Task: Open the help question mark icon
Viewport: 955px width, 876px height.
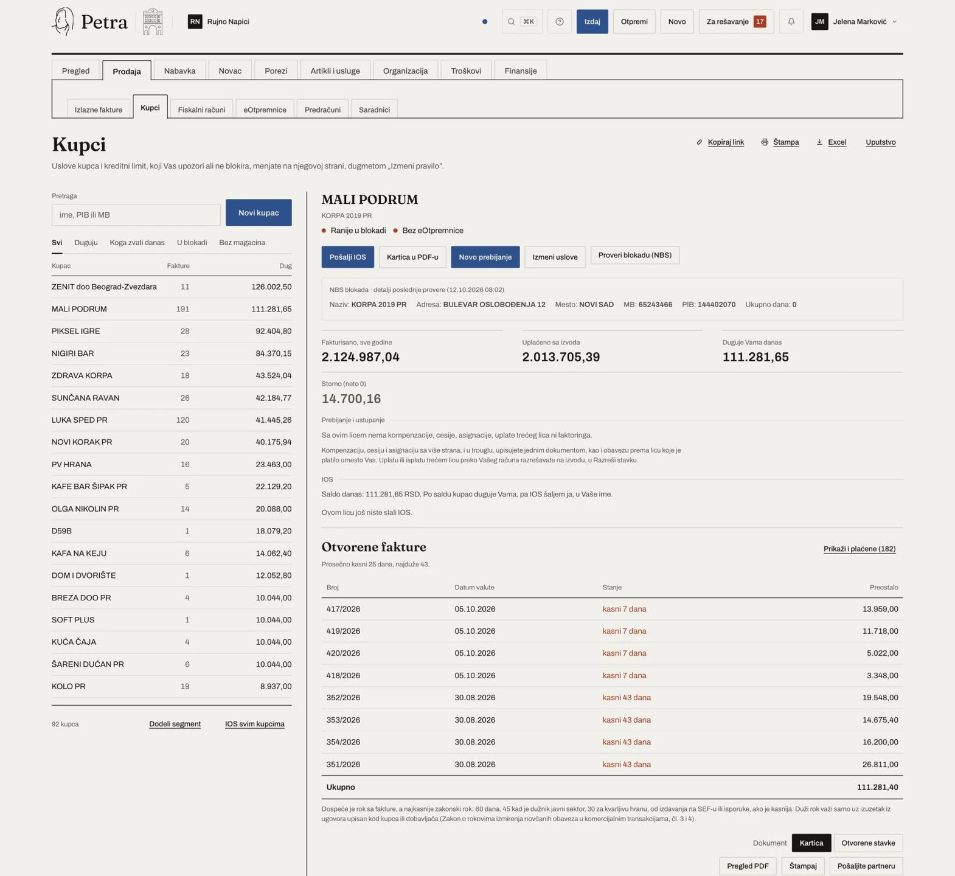Action: click(560, 22)
